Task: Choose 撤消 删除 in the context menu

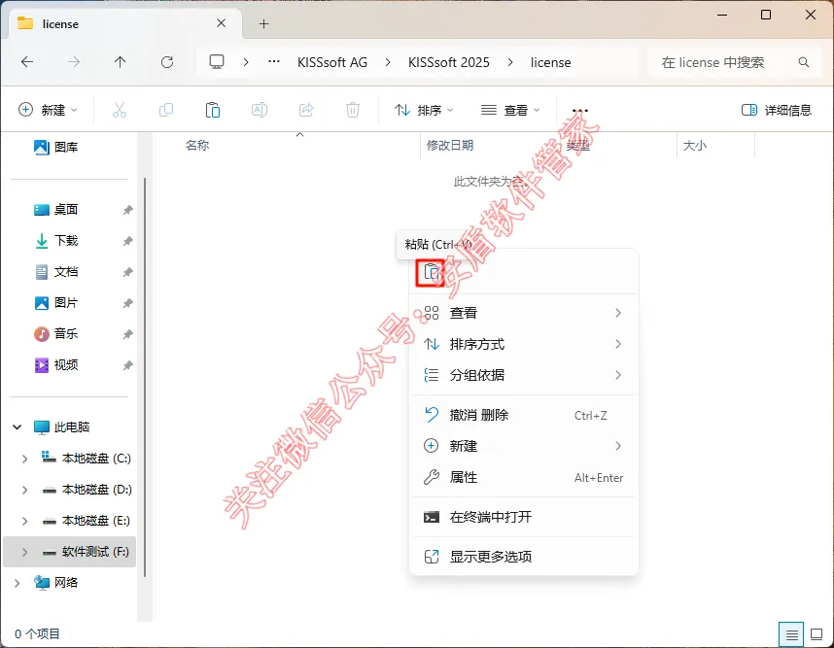Action: 524,415
